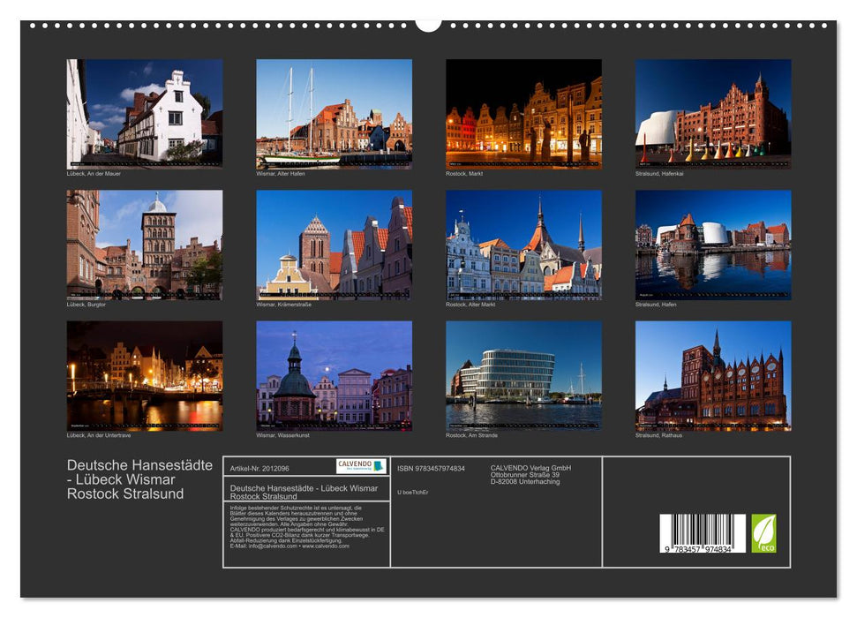
Task: View the "Wismar, Alter Hafen" sailboat photo
Action: 333,115
